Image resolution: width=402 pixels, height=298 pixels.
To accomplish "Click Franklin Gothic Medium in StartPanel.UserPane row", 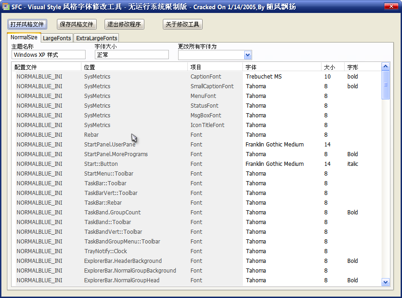I will point(275,145).
